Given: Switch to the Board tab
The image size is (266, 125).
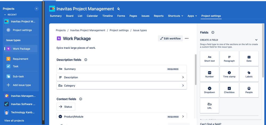Looking at the screenshot, I should coord(70,16).
